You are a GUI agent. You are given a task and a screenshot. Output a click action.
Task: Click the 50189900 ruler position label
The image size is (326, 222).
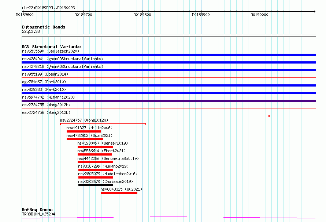coord(201,15)
